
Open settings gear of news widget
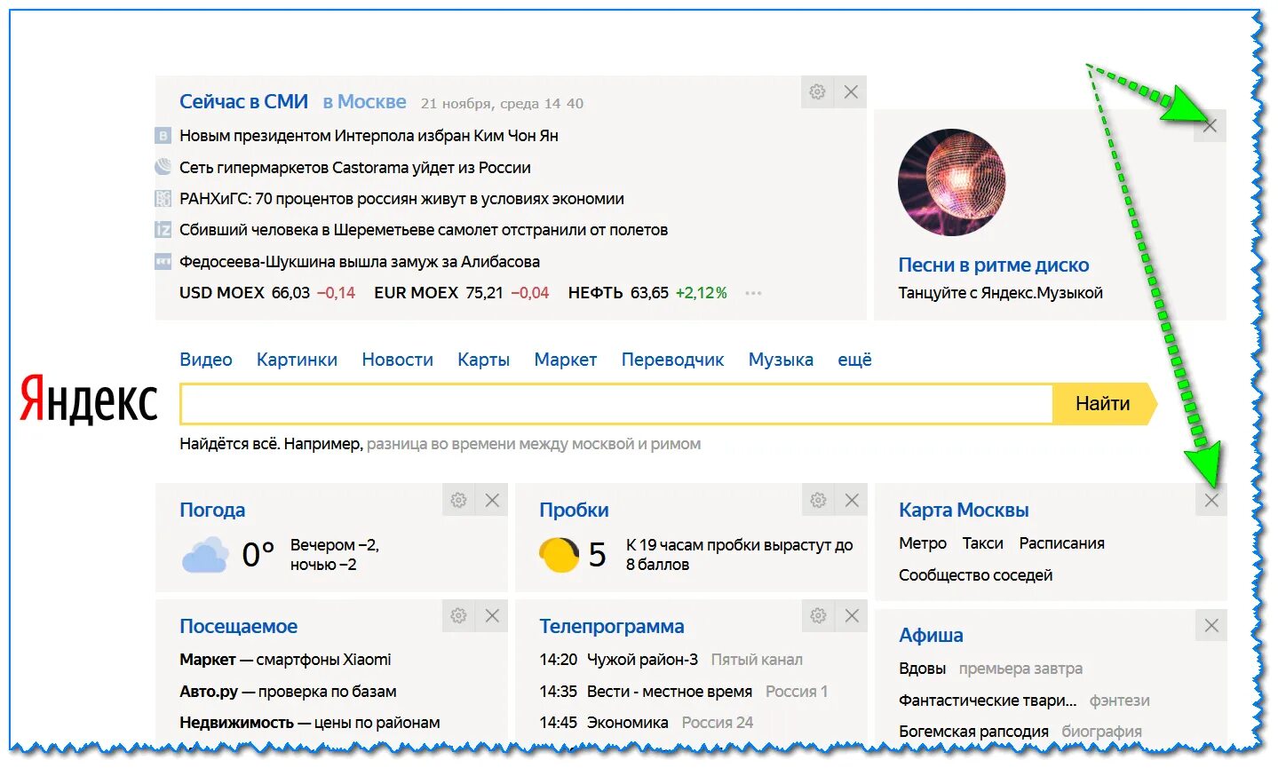(817, 91)
